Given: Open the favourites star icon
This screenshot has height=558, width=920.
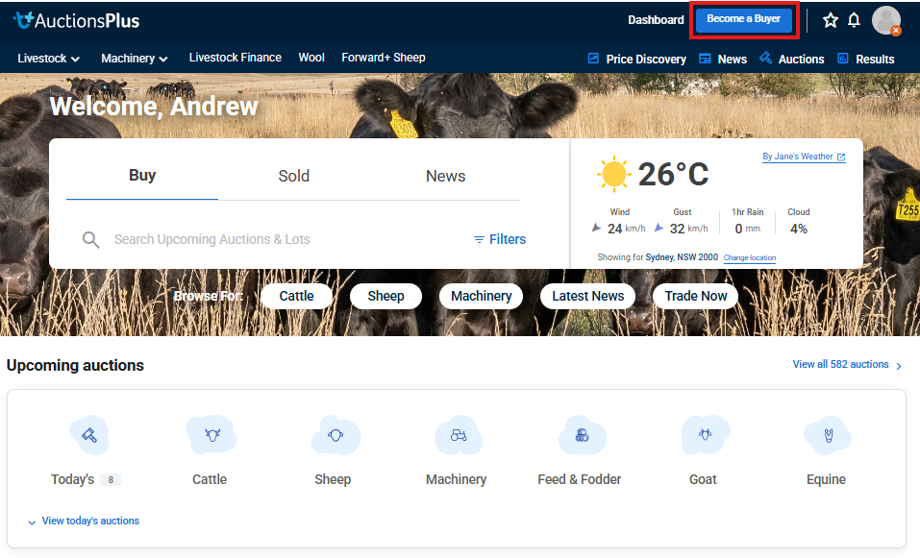Looking at the screenshot, I should [831, 20].
